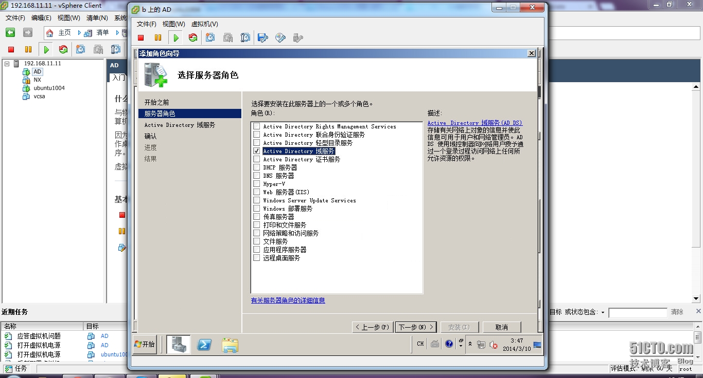Check 打印和文件服务 role
Screen dimensions: 703x378
point(256,225)
